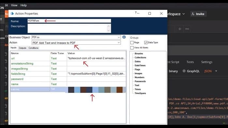The image size is (228, 128).
Task: Click the annotationsString value cell
Action: pyautogui.click(x=96, y=64)
